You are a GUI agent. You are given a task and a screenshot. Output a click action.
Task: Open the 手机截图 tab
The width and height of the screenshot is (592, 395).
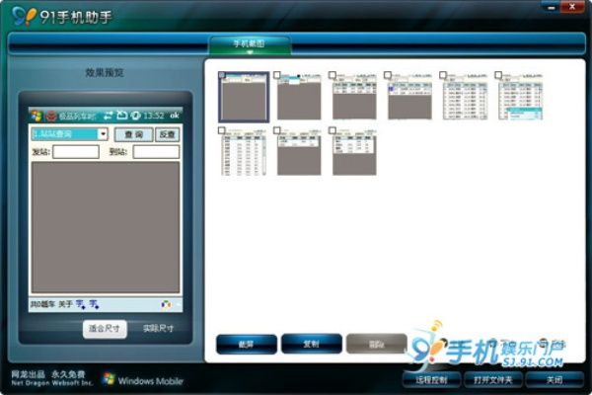pos(249,44)
